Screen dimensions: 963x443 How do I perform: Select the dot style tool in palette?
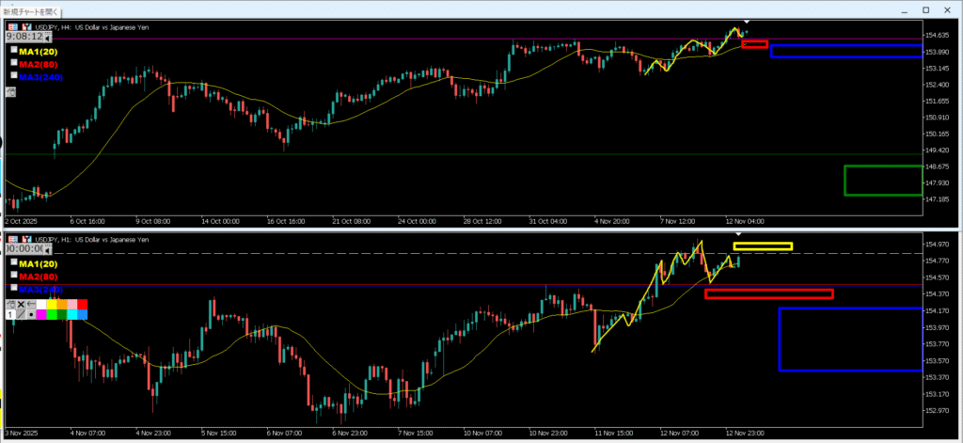pos(30,314)
